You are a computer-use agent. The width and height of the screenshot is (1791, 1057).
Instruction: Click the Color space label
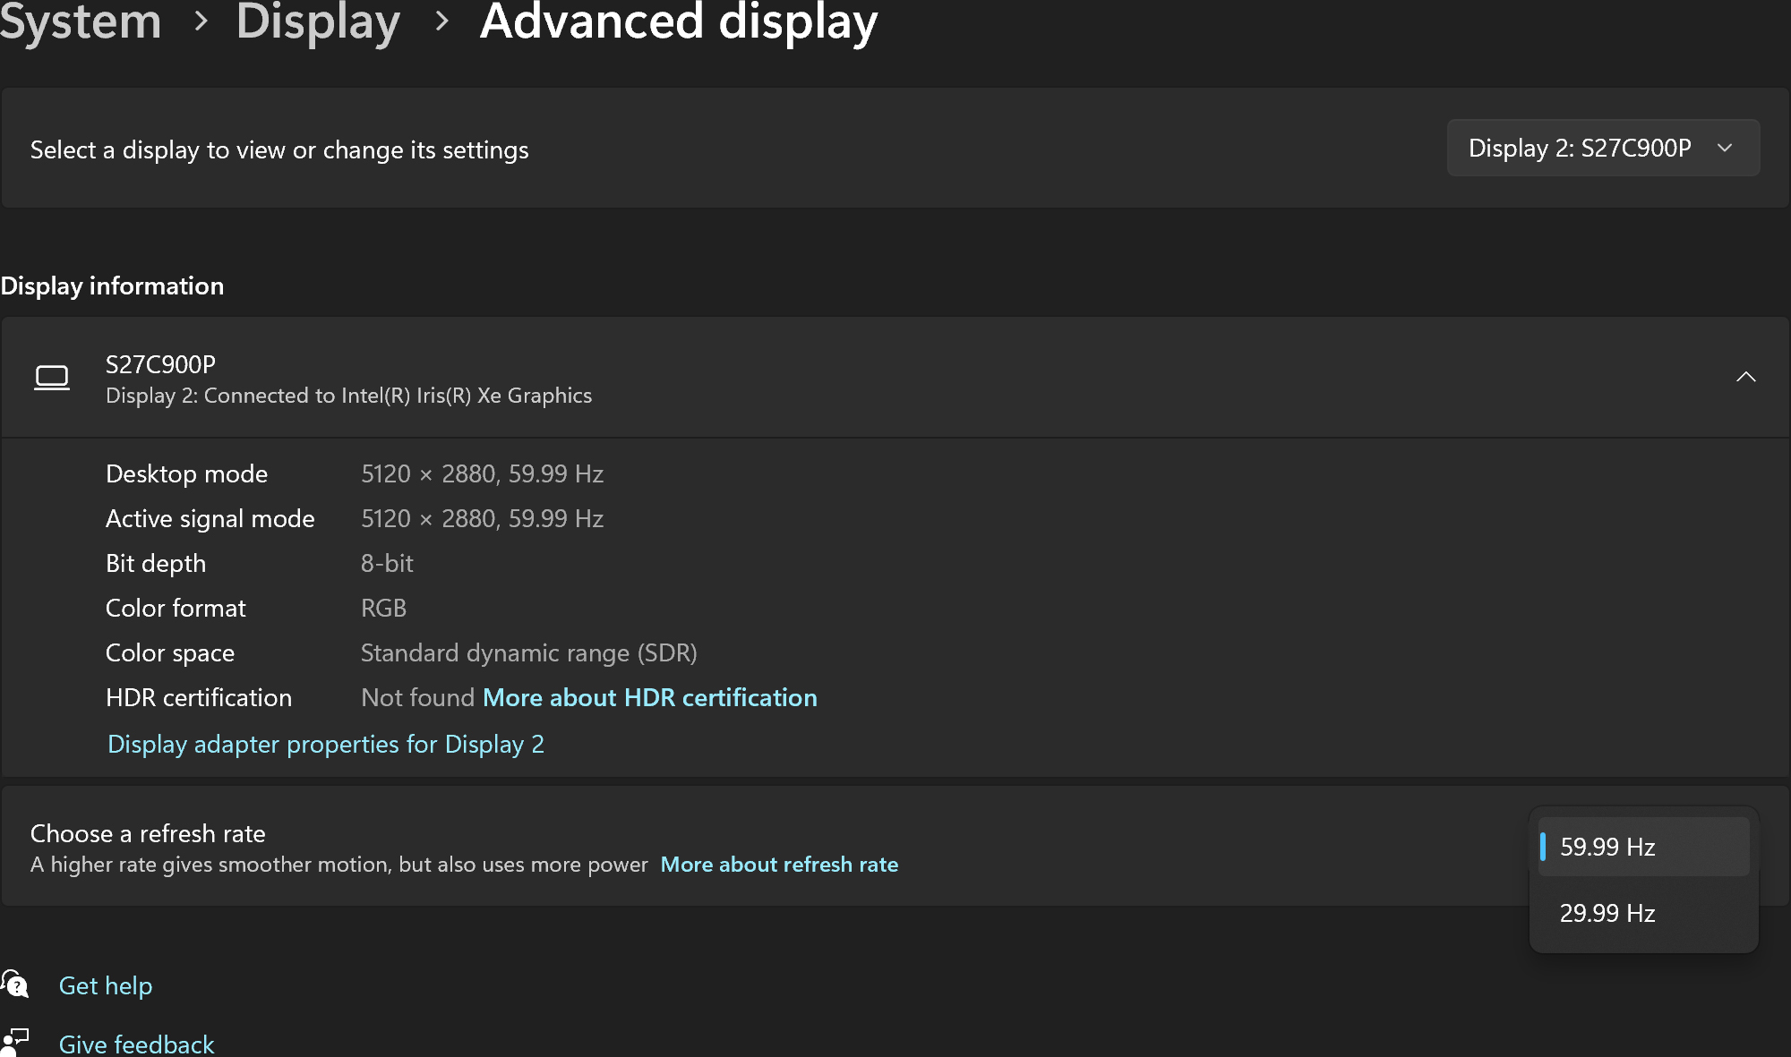[170, 652]
